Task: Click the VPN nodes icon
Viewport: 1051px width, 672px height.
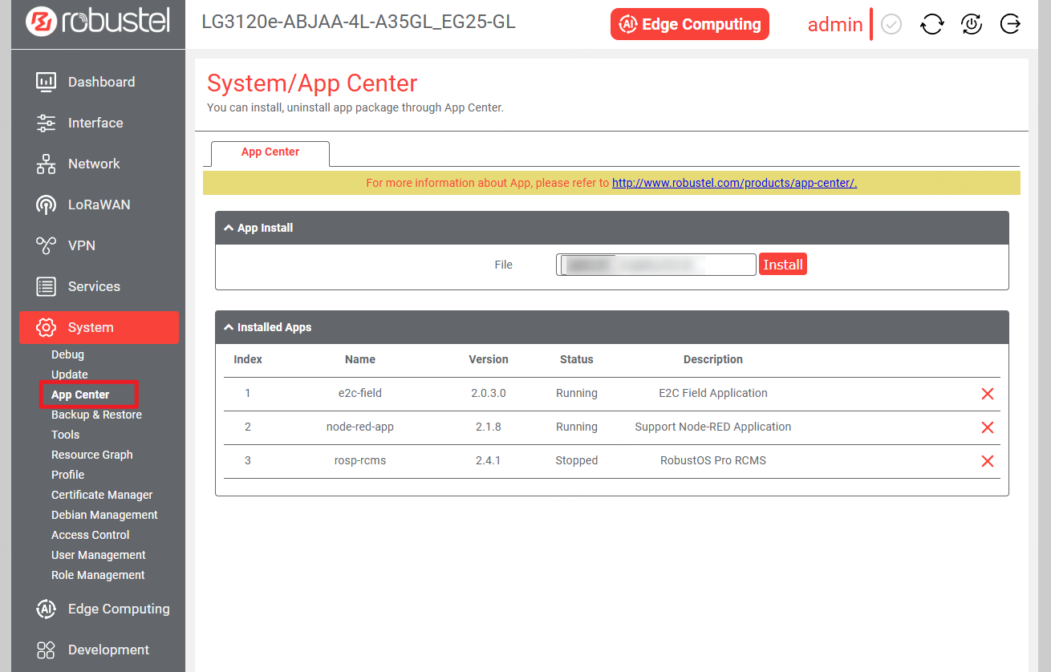Action: tap(46, 245)
